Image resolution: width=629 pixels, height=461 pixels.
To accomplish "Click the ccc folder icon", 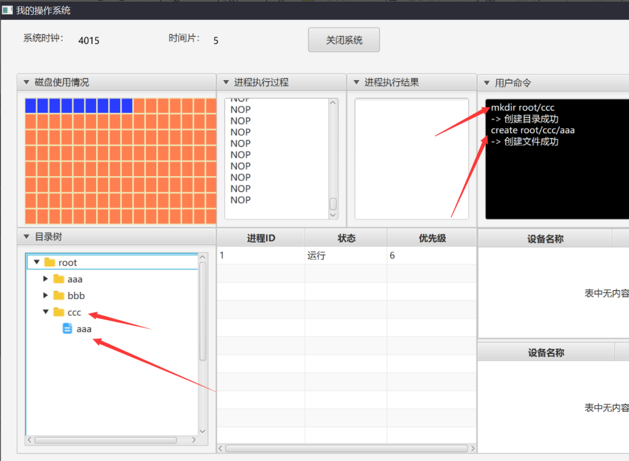I will (58, 312).
